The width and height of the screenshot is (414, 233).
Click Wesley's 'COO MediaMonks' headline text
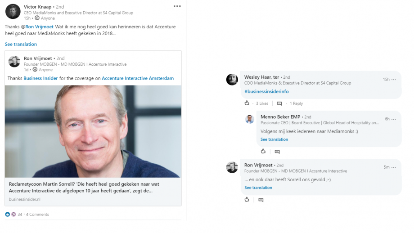pos(297,83)
